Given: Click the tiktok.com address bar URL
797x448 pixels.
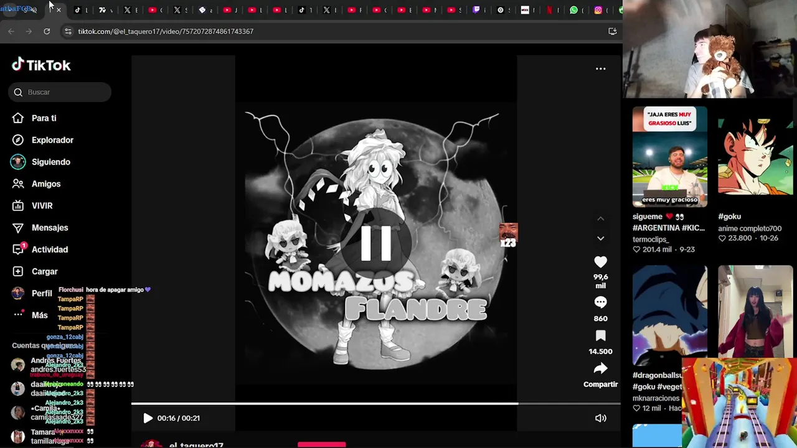Looking at the screenshot, I should click(166, 31).
